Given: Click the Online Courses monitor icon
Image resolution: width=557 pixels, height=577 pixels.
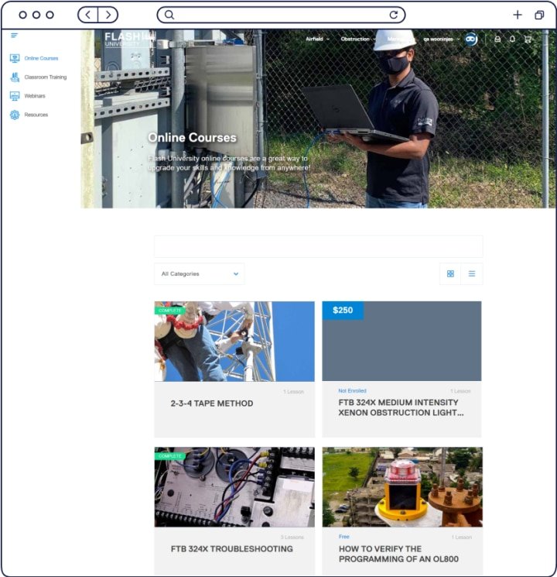Looking at the screenshot, I should point(15,58).
